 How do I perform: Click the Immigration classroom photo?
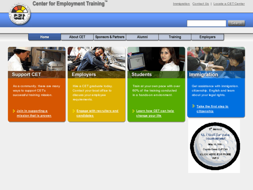[216, 59]
